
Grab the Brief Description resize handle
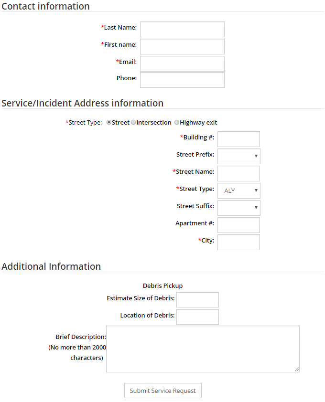pyautogui.click(x=297, y=370)
